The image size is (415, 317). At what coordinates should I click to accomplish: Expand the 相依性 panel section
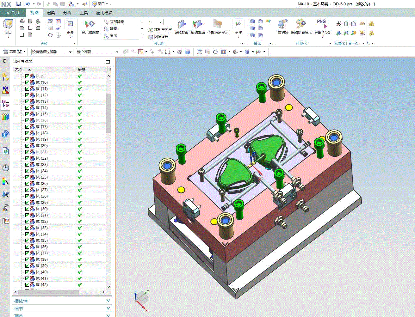(62, 301)
